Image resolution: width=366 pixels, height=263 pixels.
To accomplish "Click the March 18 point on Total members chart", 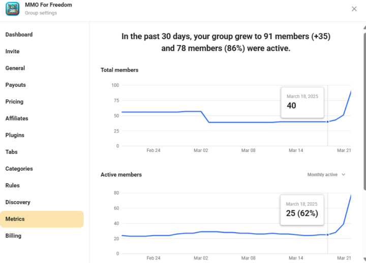I will pyautogui.click(x=327, y=122).
